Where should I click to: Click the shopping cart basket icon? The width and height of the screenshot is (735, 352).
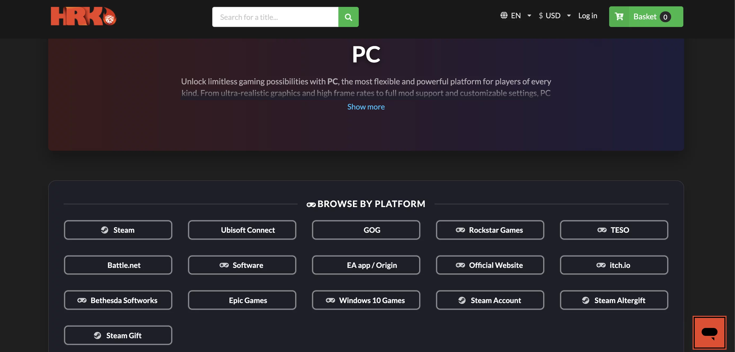(619, 16)
